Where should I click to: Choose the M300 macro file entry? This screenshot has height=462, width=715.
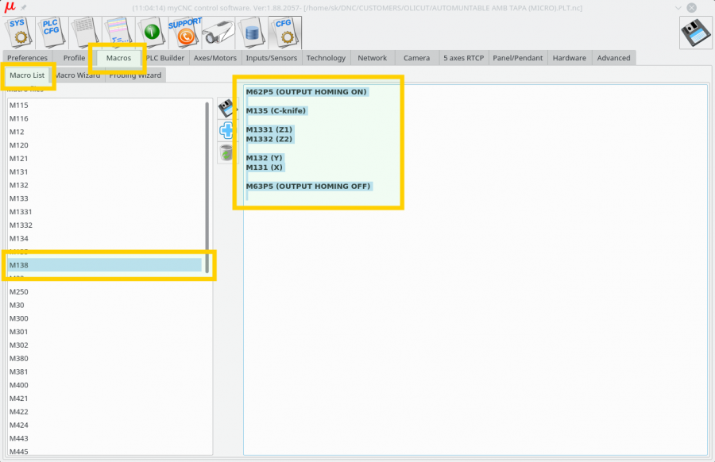18,318
